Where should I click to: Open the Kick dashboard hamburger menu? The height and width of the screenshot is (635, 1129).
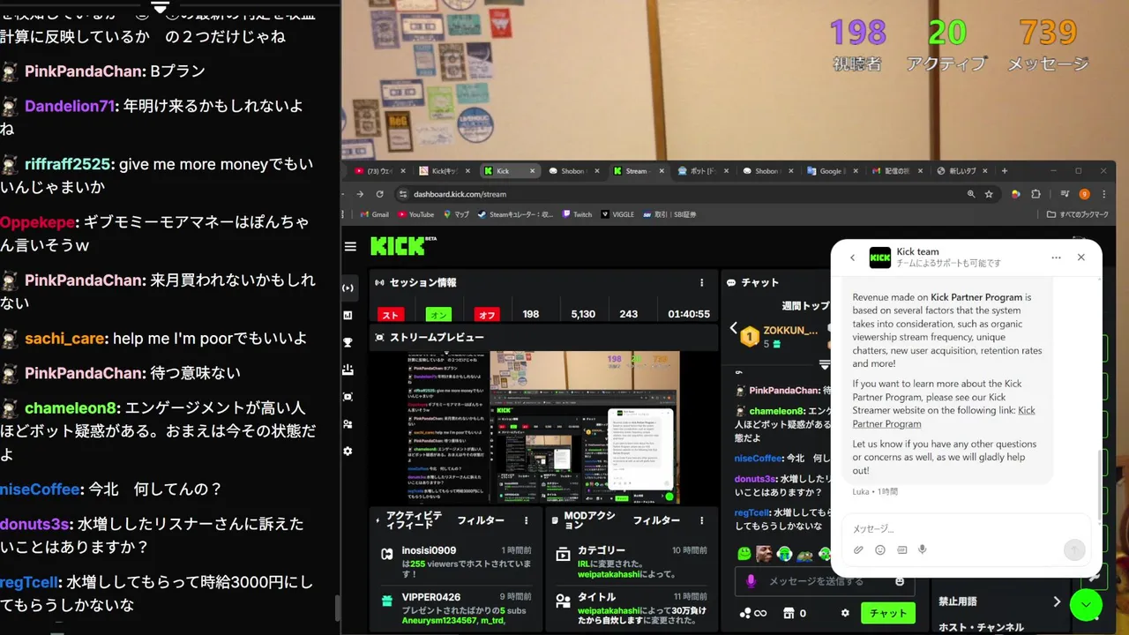coord(351,247)
